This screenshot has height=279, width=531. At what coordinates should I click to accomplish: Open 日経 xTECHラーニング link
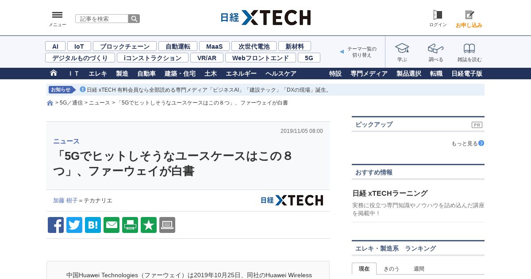pyautogui.click(x=390, y=193)
